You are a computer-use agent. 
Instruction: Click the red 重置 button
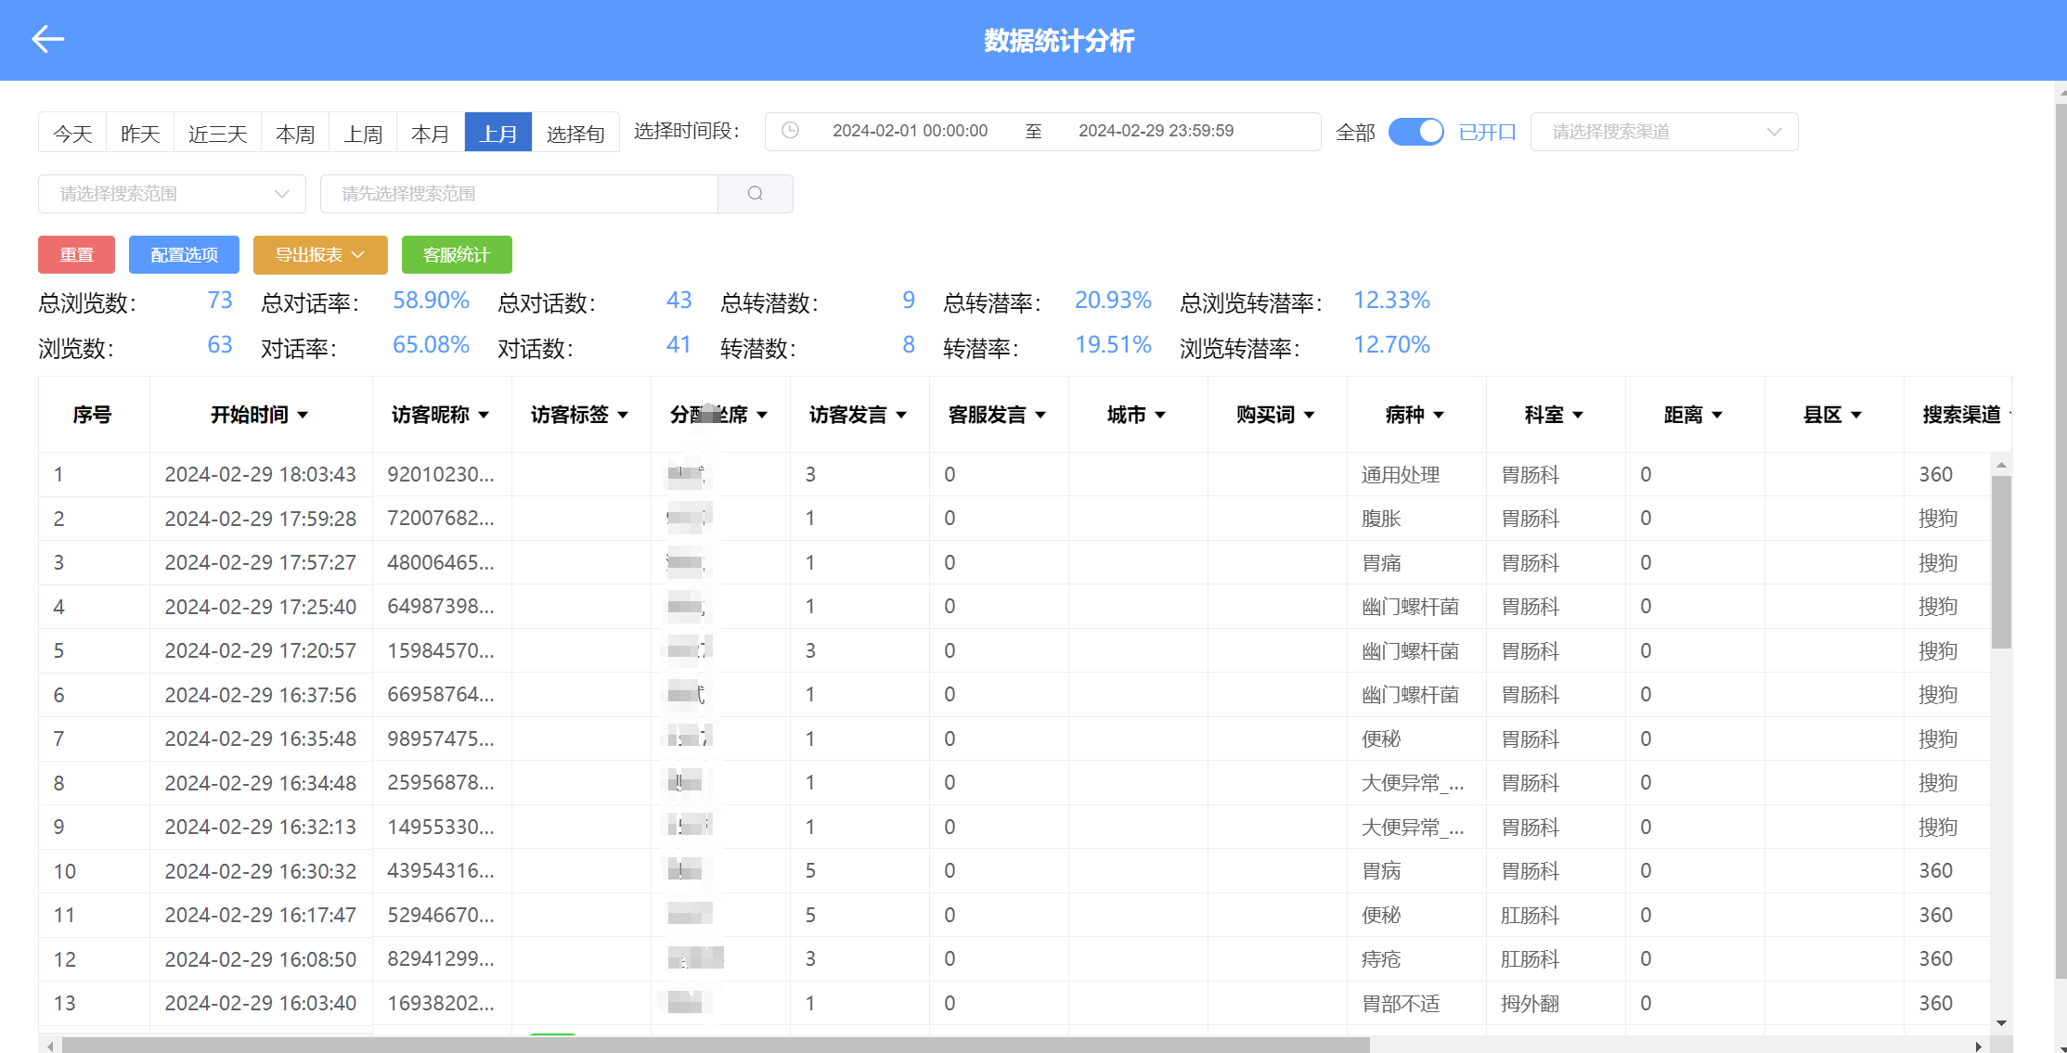(x=77, y=255)
